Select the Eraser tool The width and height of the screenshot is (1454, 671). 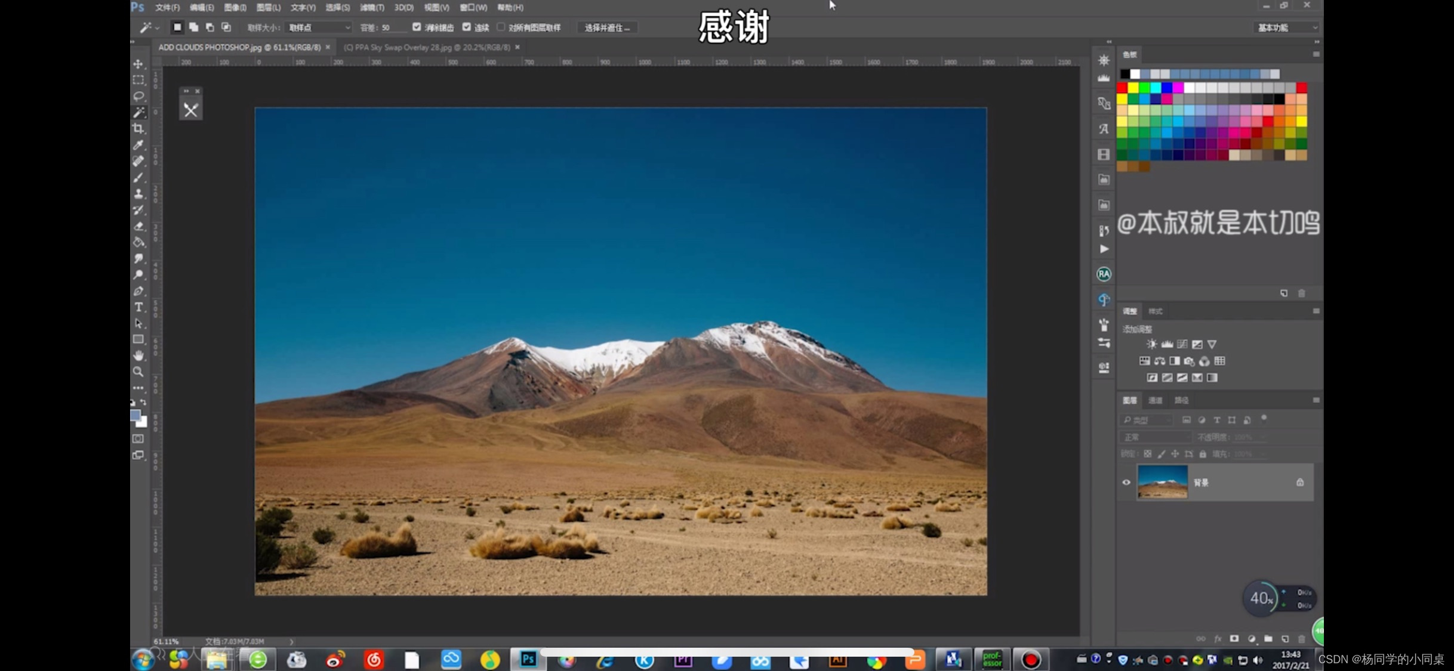138,226
